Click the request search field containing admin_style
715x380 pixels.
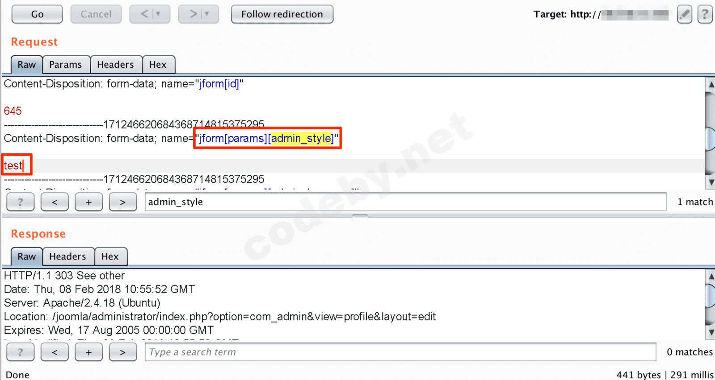405,202
